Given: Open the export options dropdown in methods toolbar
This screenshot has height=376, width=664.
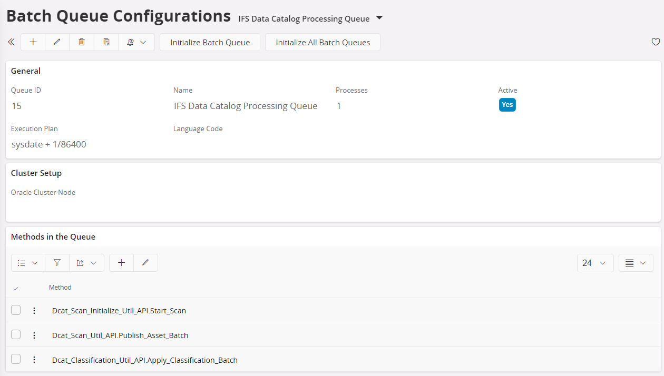Looking at the screenshot, I should coord(86,263).
